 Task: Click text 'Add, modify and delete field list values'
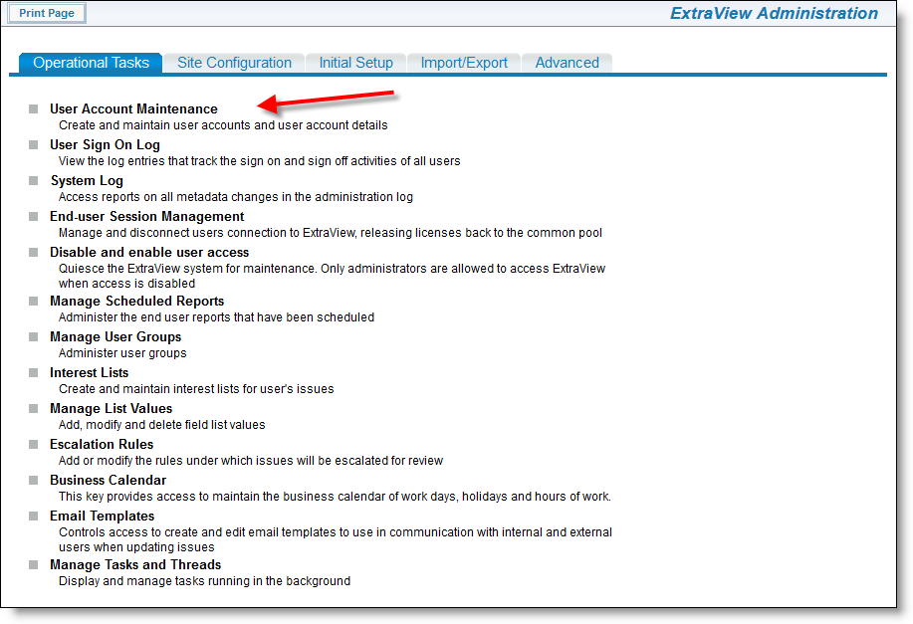click(162, 425)
